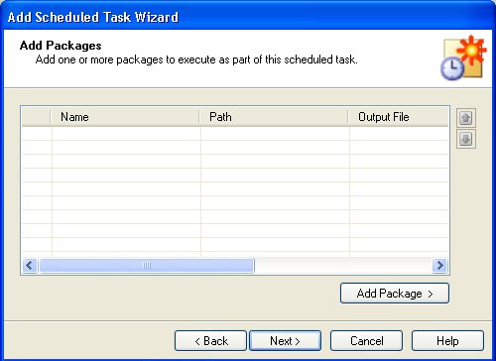The image size is (496, 361).
Task: Click the first empty cell under Output File
Action: [x=399, y=134]
